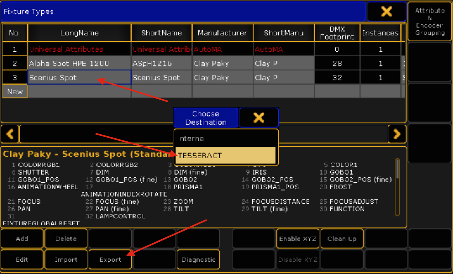
Task: Select the Scenius Spot LongName cell
Action: point(79,78)
